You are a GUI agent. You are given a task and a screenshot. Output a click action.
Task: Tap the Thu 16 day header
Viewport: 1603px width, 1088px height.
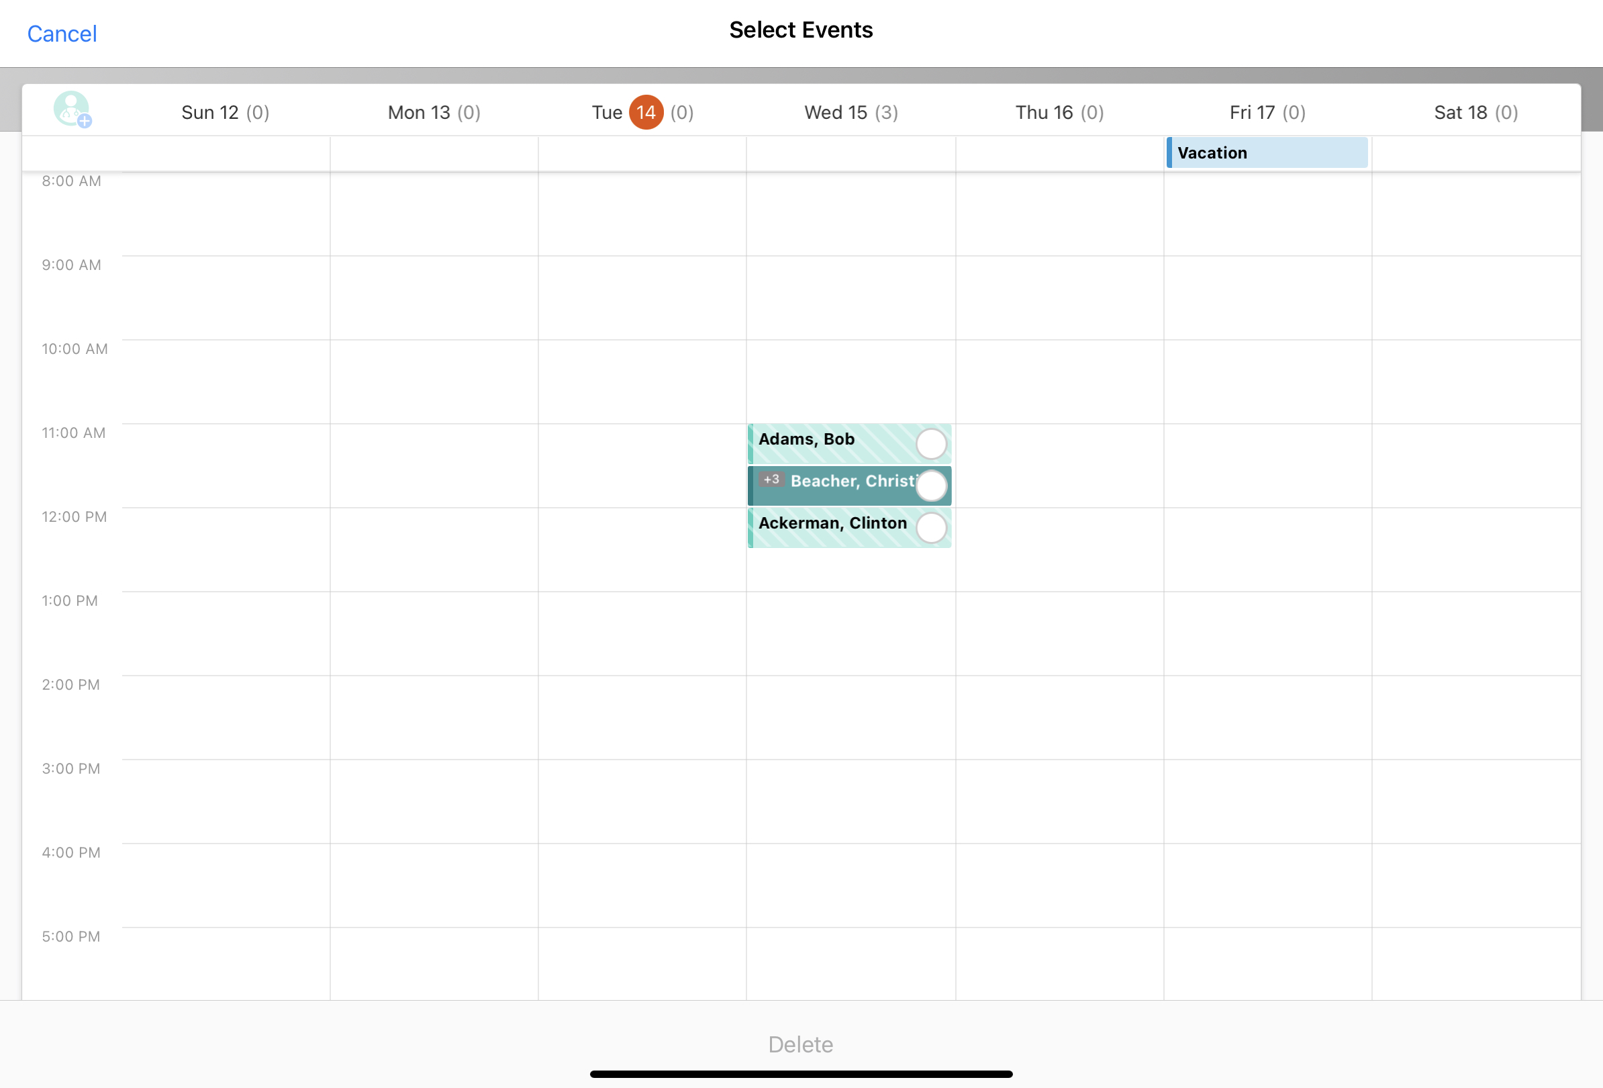point(1059,112)
